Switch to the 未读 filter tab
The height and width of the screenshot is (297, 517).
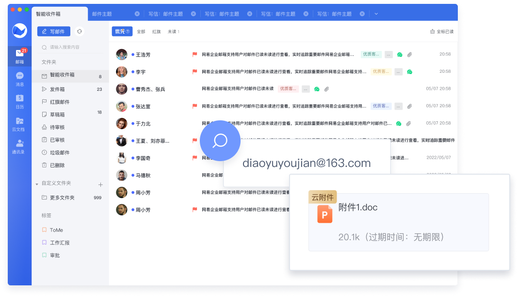(173, 32)
